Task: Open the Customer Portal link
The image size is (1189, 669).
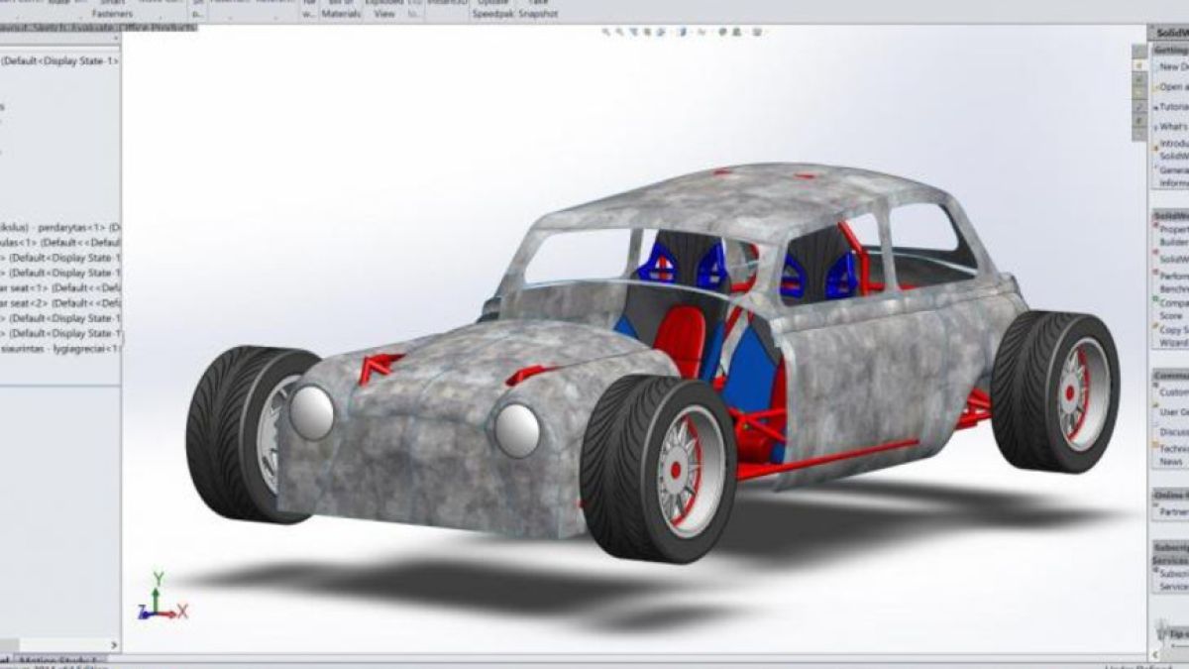Action: pyautogui.click(x=1172, y=392)
